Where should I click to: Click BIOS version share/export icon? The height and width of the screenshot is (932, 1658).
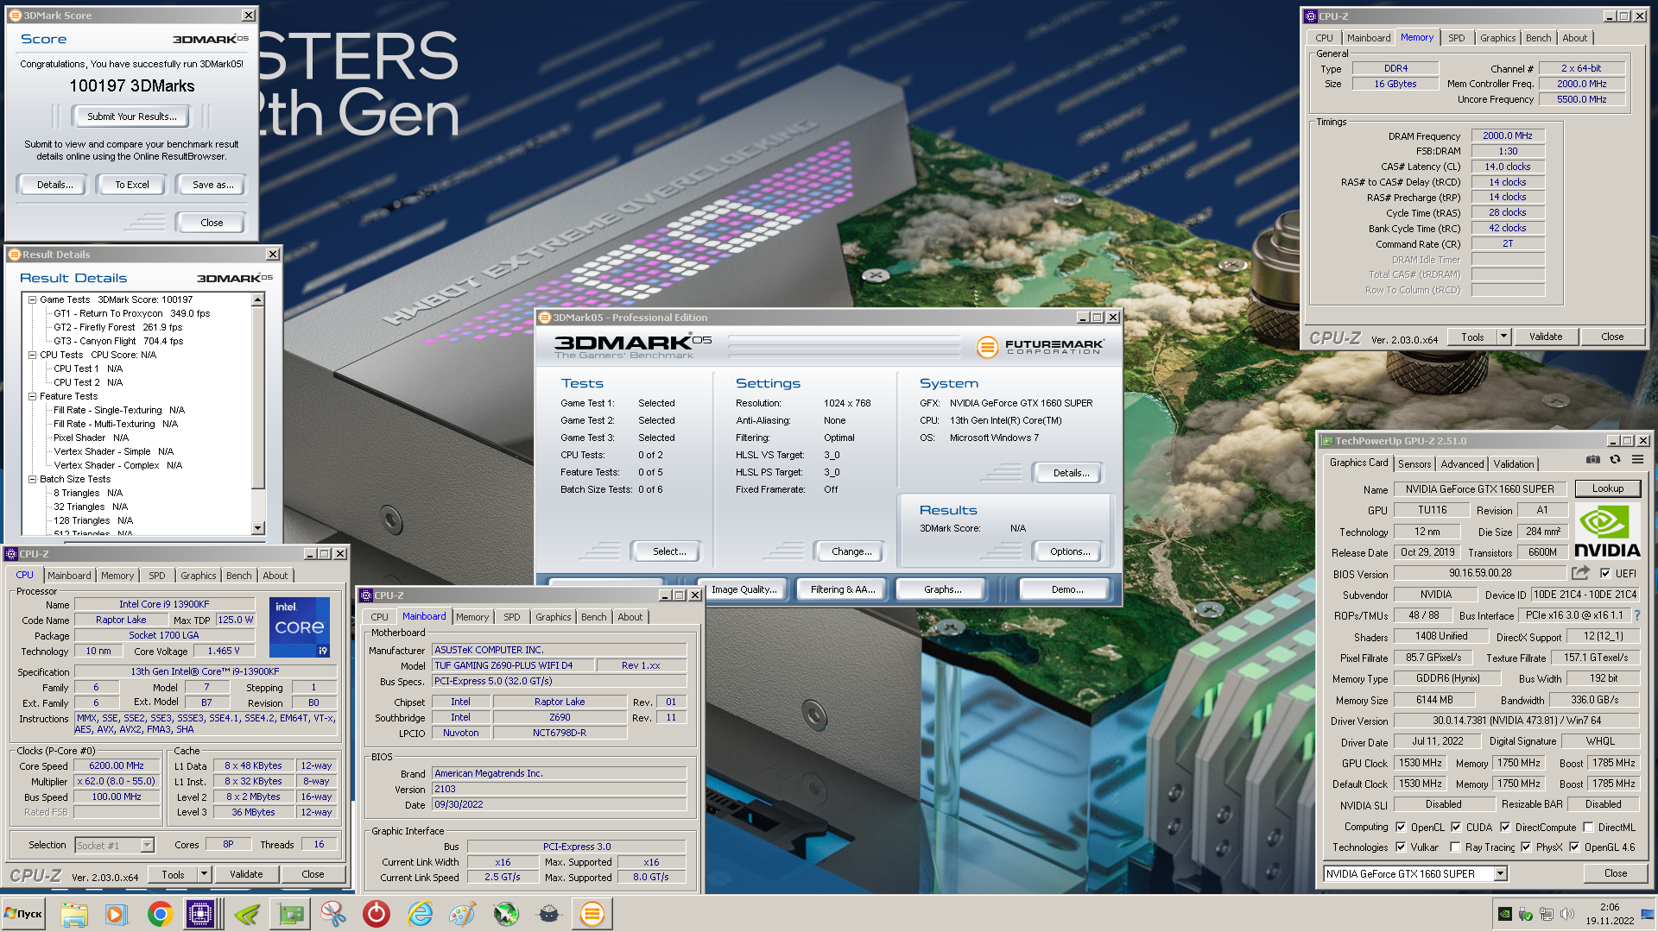click(1580, 573)
